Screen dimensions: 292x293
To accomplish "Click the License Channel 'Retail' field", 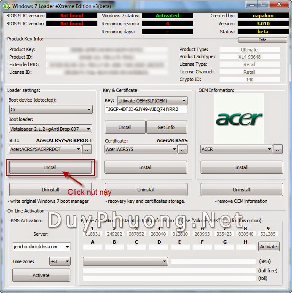I will point(250,72).
